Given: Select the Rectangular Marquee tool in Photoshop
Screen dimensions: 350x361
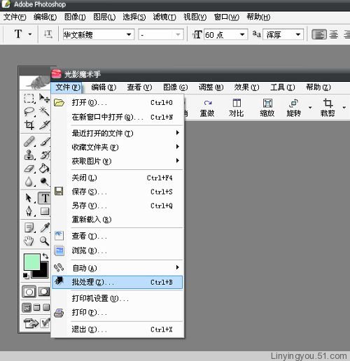Looking at the screenshot, I should [29, 98].
